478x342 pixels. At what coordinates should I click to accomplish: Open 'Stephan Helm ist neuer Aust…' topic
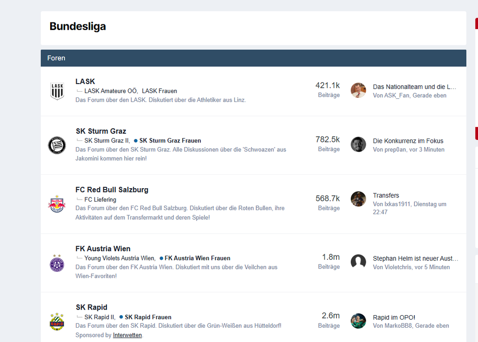(x=415, y=258)
